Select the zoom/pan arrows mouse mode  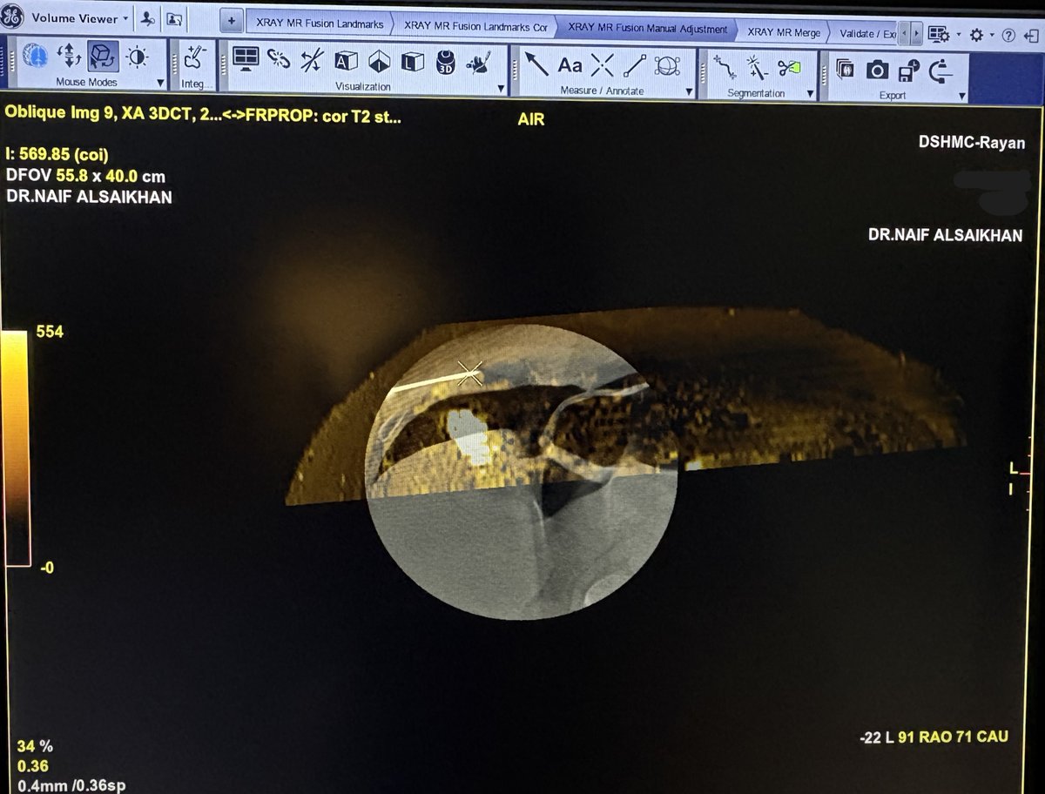[x=69, y=56]
